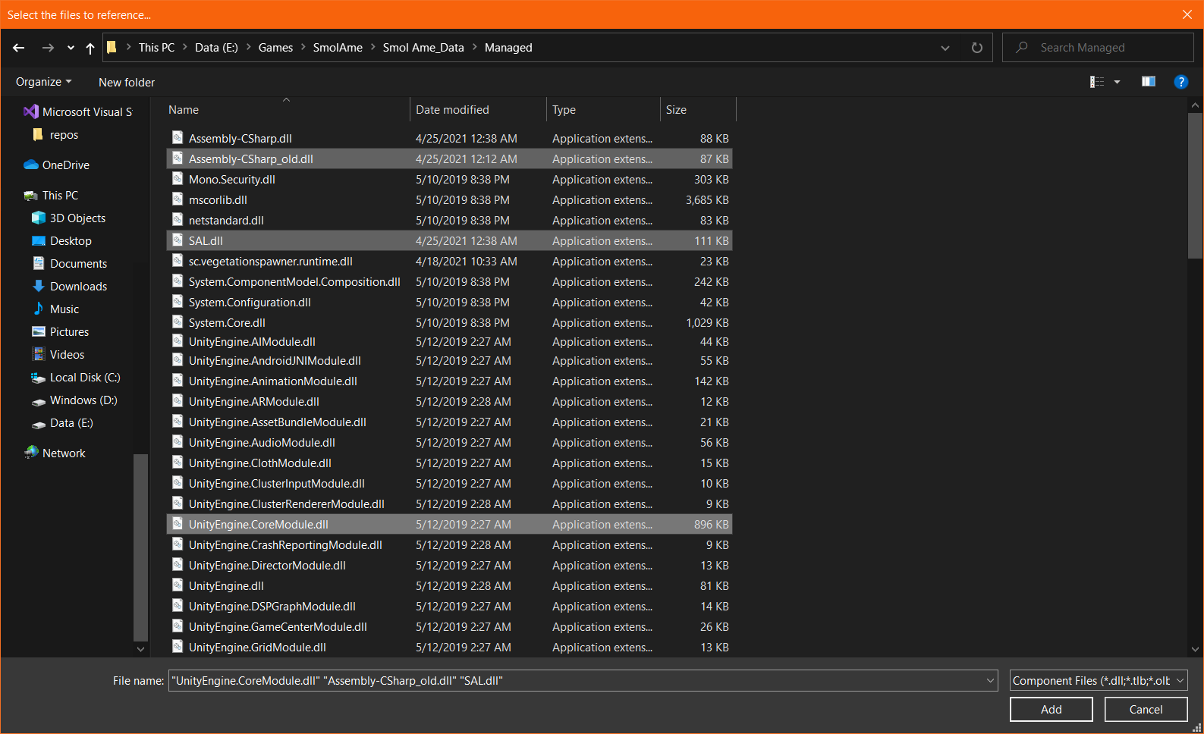Open the repos folder in sidebar
Viewport: 1204px width, 734px height.
55,134
